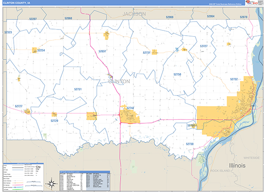The image size is (265, 192).
Task: Click the "2026 ZIP Code Business Reference Edition" subtitle
Action: tap(225, 4)
